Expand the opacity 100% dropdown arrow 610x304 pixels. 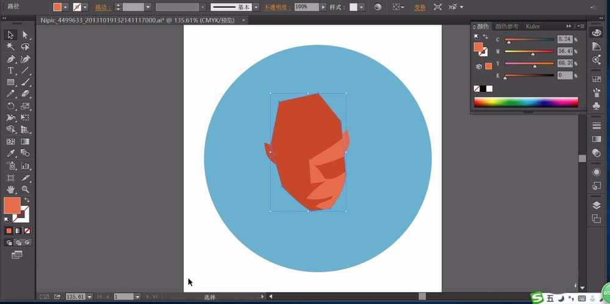point(323,7)
